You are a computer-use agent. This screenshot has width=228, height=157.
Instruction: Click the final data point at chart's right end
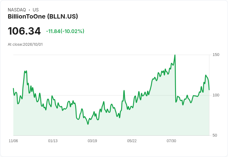point(209,90)
